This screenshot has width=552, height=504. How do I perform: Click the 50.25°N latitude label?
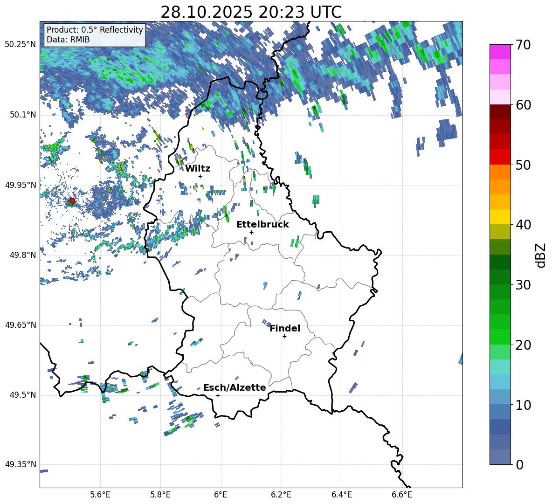point(21,45)
